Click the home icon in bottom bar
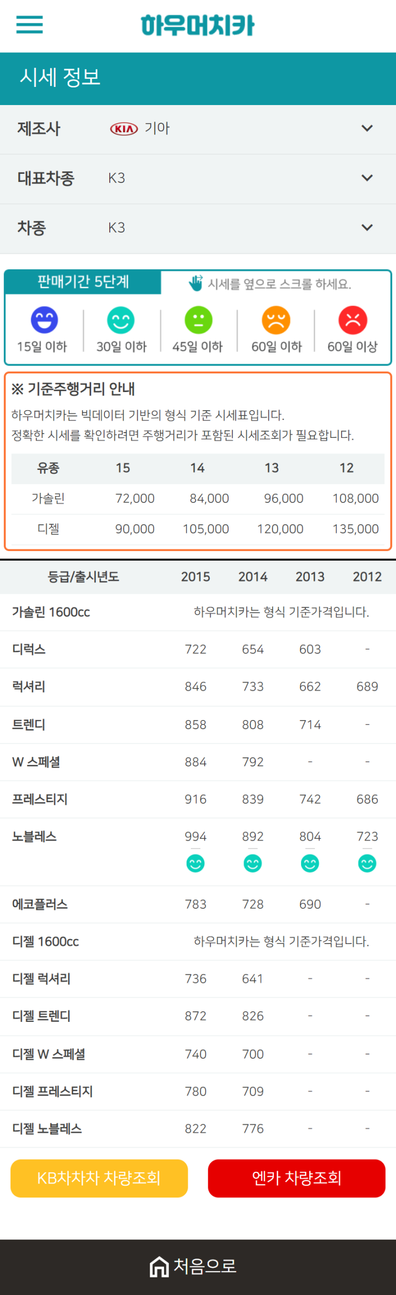Screen dimensions: 396x1295 coord(159,1266)
